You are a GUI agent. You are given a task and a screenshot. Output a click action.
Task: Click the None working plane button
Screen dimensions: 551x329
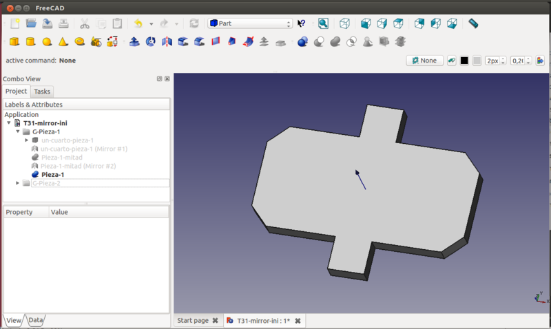(x=424, y=61)
